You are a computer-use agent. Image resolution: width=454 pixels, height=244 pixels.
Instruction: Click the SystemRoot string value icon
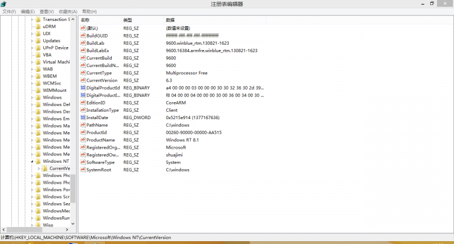point(83,170)
